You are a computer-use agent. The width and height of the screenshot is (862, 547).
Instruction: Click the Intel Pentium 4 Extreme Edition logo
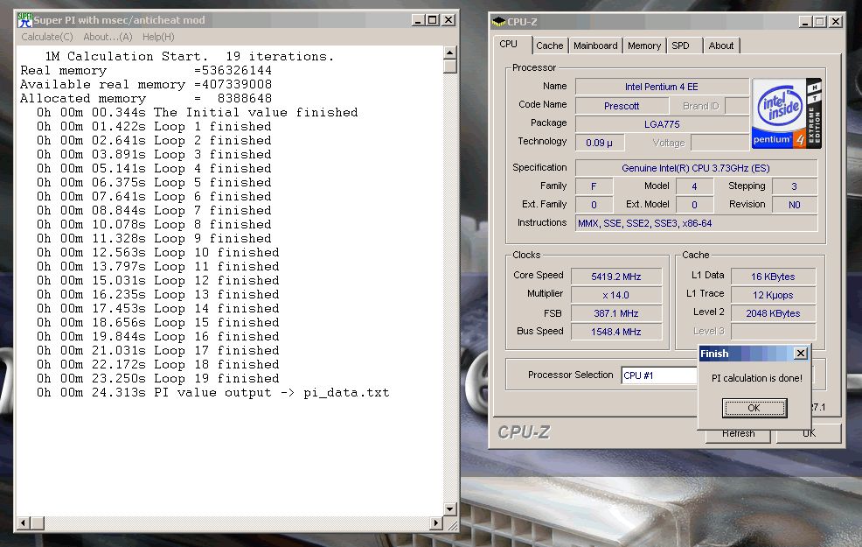787,114
